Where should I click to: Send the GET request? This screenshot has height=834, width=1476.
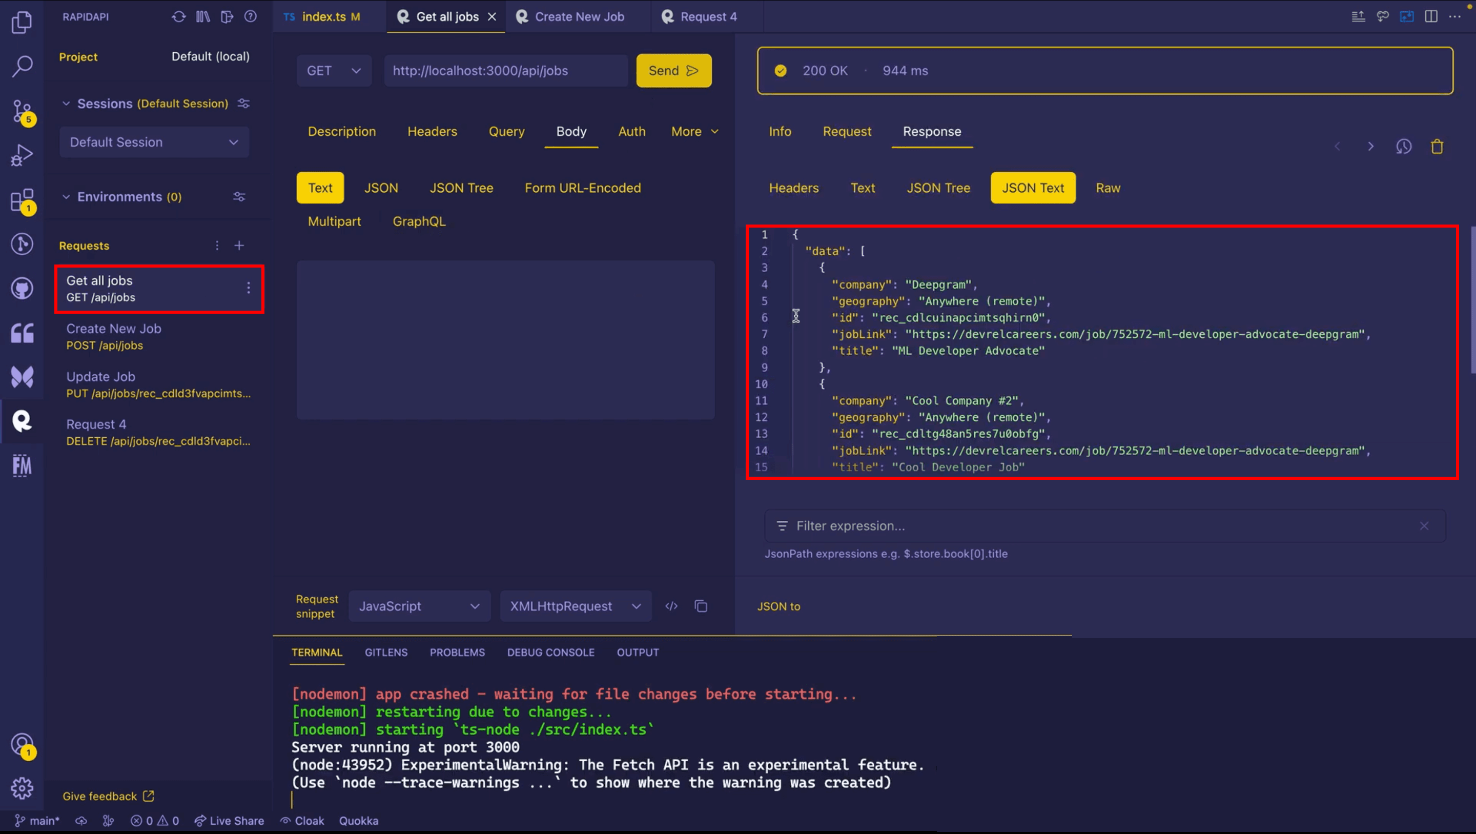[674, 71]
